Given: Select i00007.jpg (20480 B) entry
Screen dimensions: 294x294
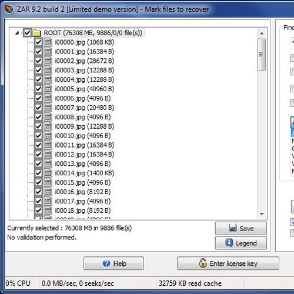Looking at the screenshot, I should [x=85, y=108].
